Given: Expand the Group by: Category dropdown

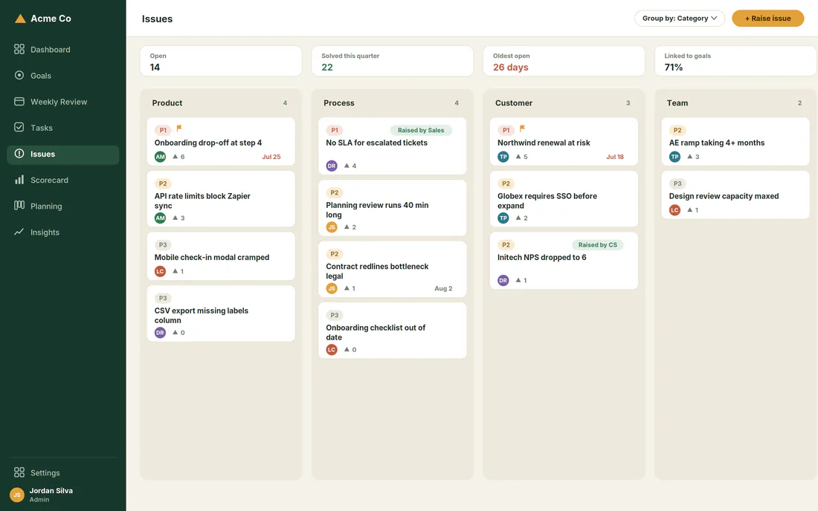Looking at the screenshot, I should point(679,19).
